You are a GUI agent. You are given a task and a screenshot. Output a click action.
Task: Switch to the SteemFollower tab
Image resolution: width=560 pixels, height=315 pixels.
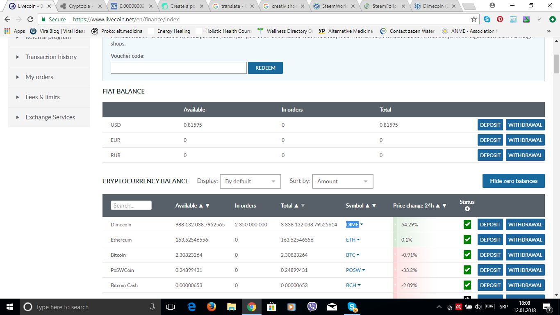point(385,6)
